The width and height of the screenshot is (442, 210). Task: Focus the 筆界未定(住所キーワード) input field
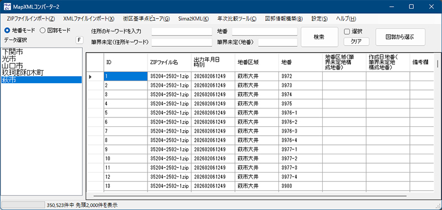pos(182,42)
